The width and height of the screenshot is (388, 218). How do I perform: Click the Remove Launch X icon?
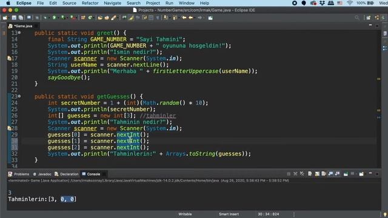click(x=295, y=174)
